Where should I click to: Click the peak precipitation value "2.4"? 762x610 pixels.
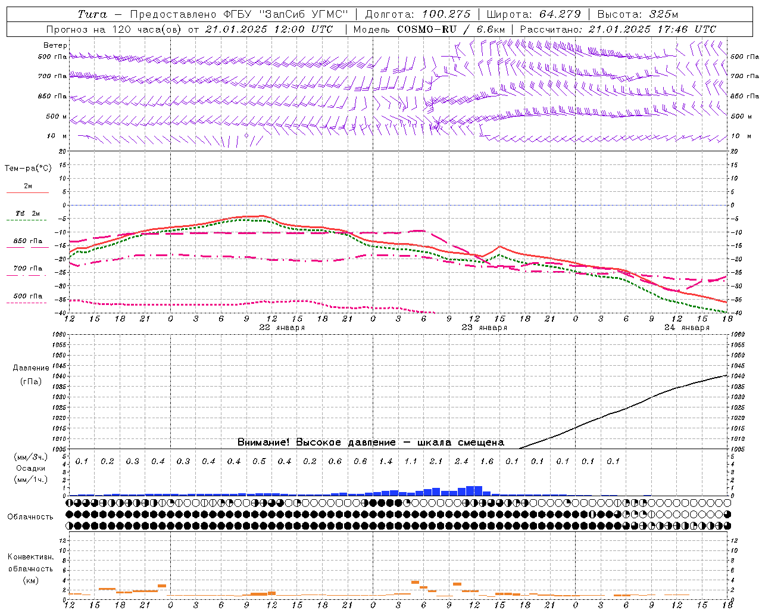pyautogui.click(x=461, y=462)
